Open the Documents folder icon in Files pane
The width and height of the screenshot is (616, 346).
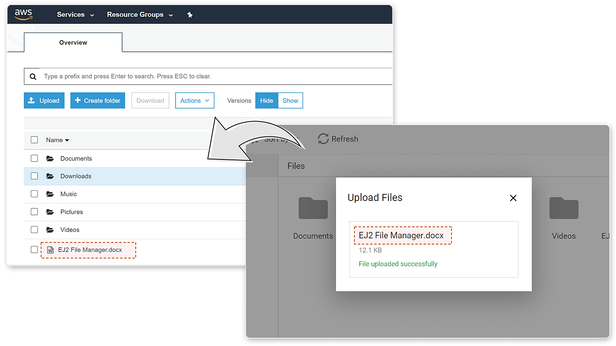point(313,208)
